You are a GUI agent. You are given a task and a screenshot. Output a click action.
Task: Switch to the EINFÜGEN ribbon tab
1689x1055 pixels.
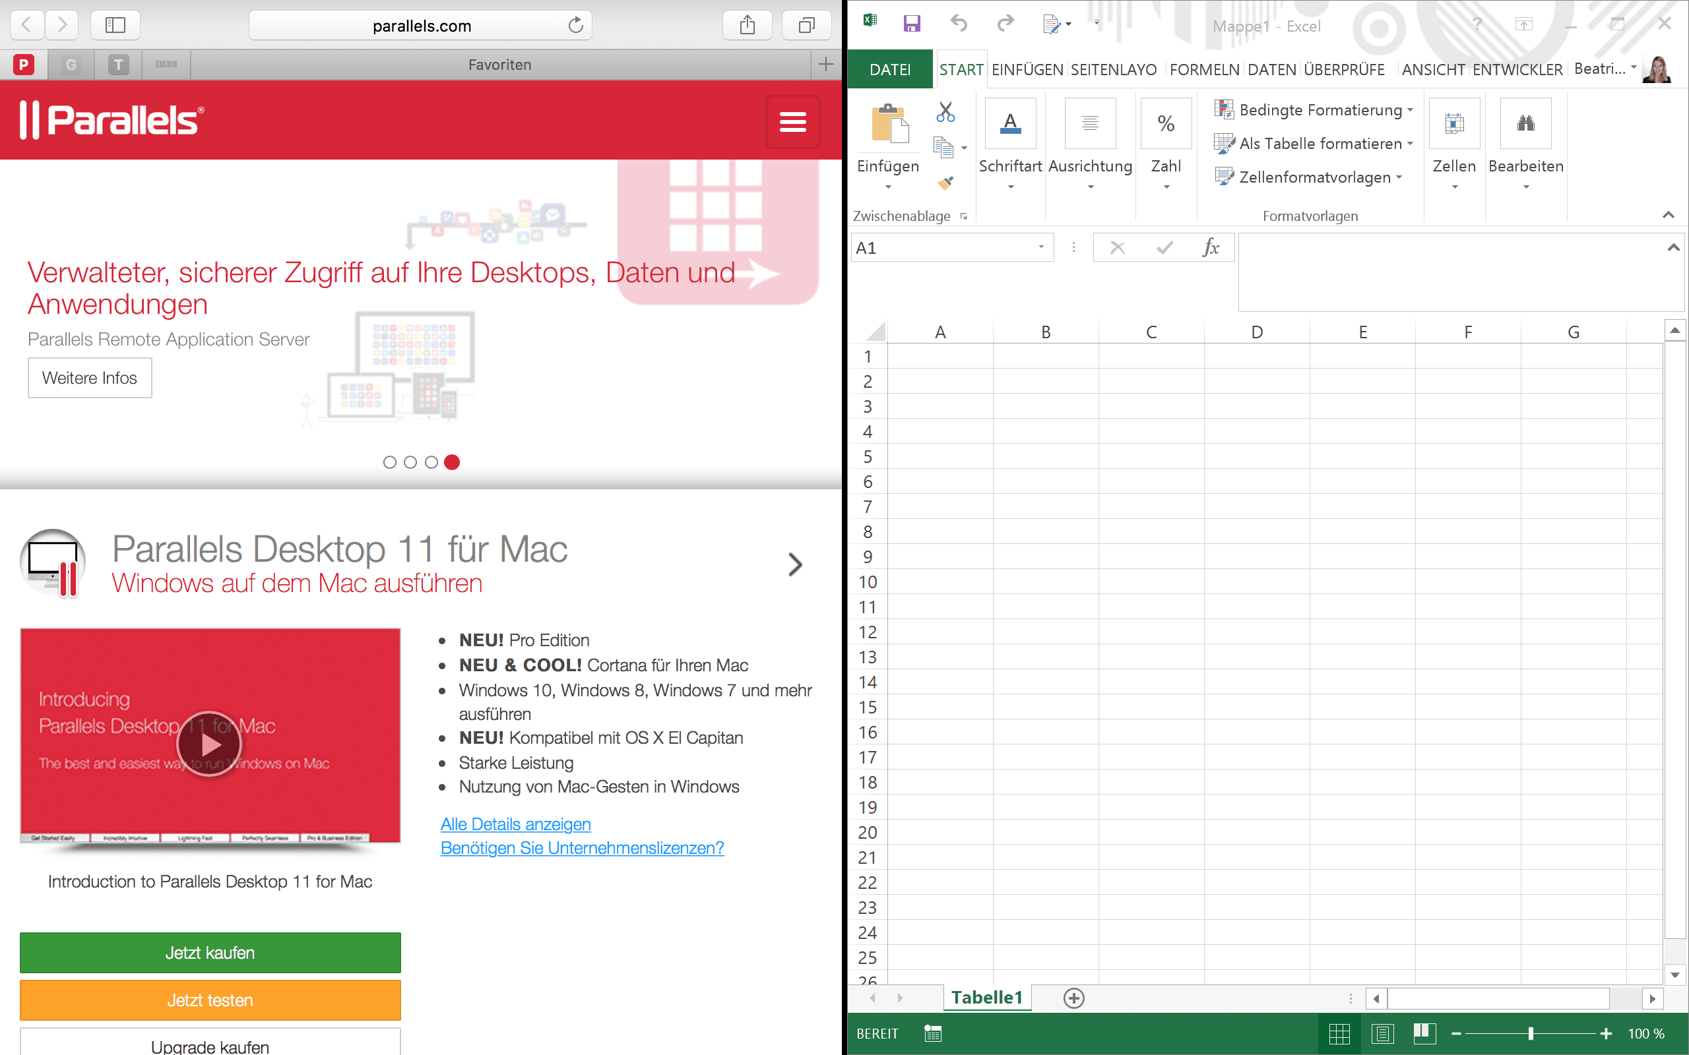pyautogui.click(x=1027, y=70)
